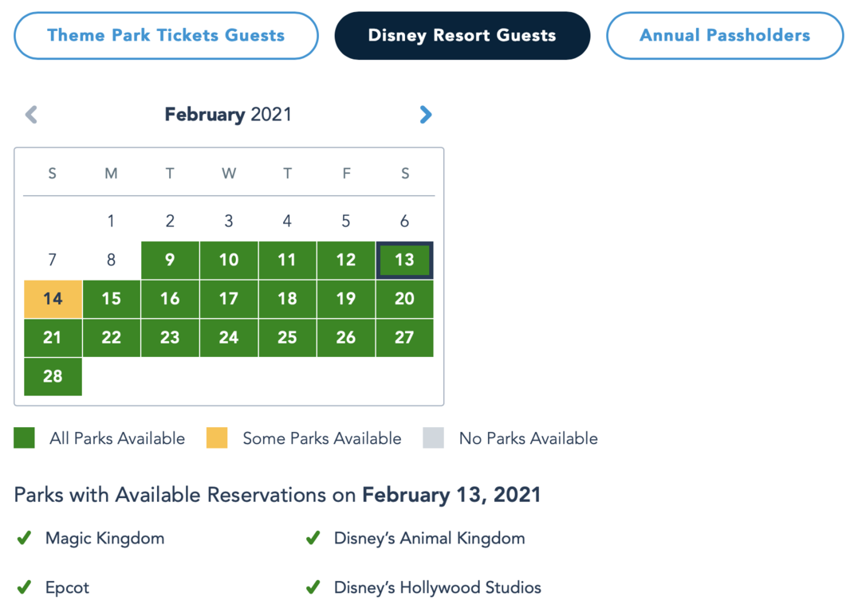Open the Annual Passholders tab

[x=725, y=35]
